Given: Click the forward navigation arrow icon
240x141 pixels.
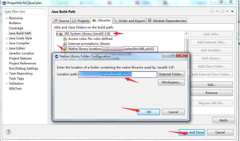Looking at the screenshot, I should point(222,11).
